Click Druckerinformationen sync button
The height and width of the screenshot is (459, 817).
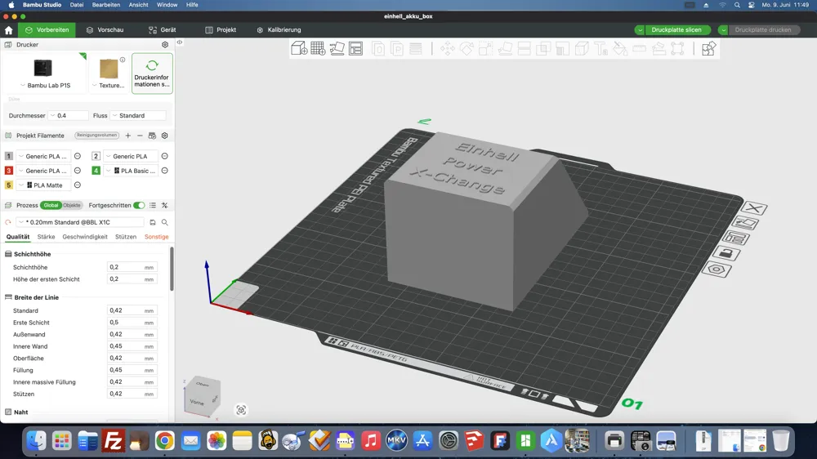[152, 74]
